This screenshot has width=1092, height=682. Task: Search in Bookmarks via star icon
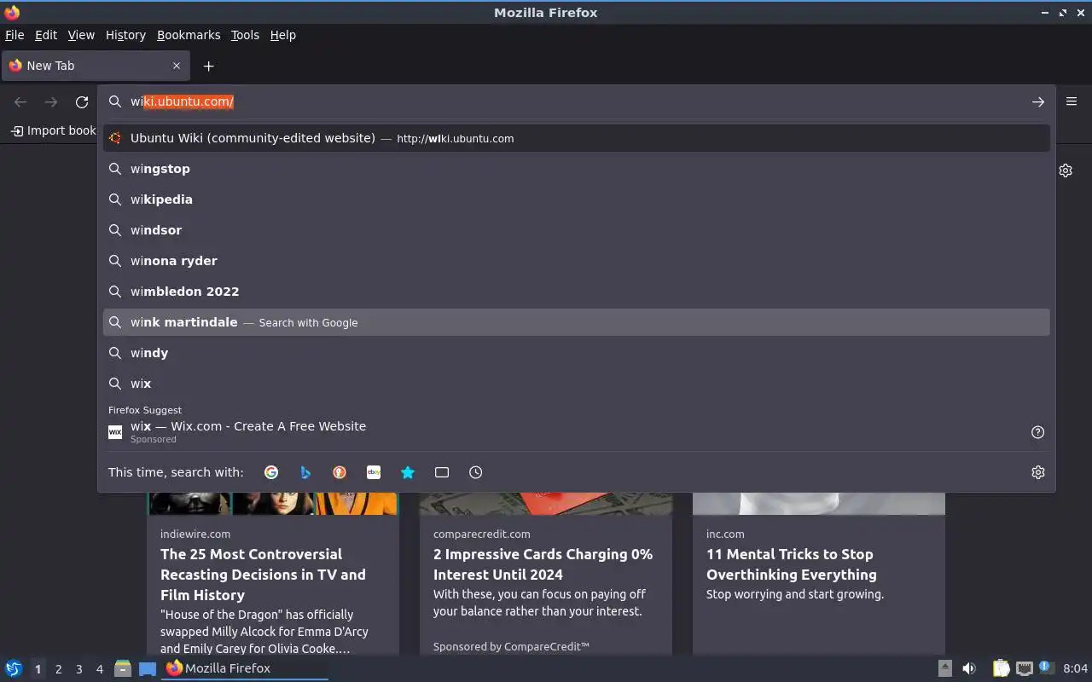pos(408,472)
